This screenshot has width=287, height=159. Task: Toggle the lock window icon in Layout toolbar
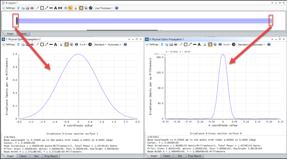point(76,8)
